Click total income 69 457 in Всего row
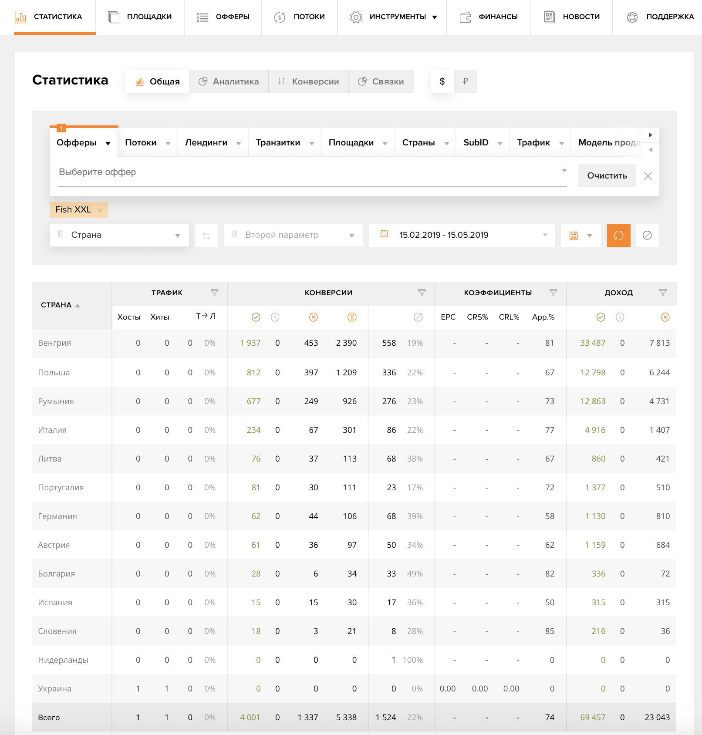This screenshot has width=702, height=735. 593,718
